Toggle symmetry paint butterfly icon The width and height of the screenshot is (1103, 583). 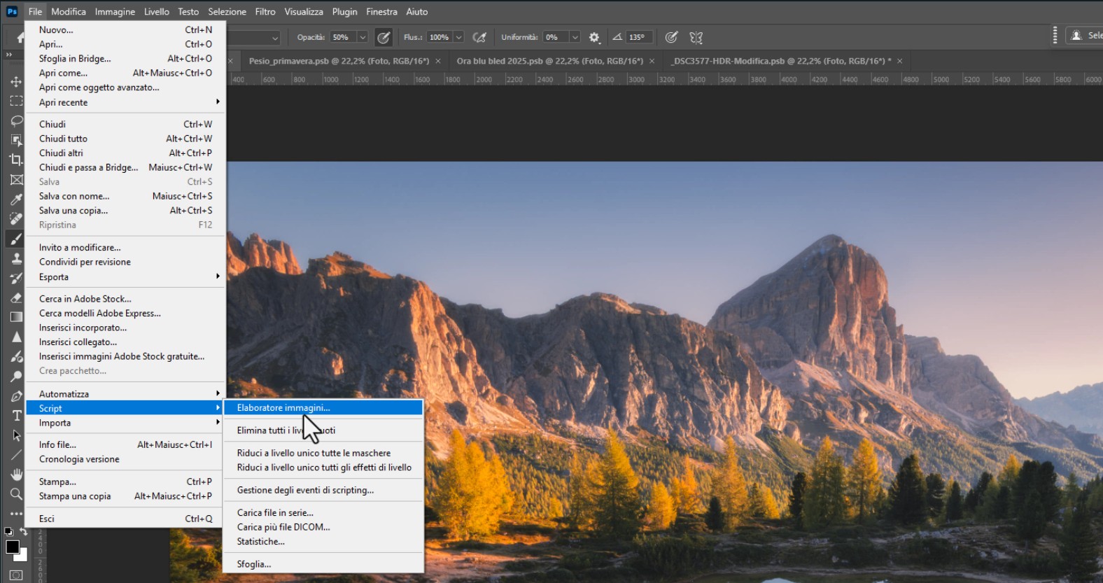pos(696,37)
